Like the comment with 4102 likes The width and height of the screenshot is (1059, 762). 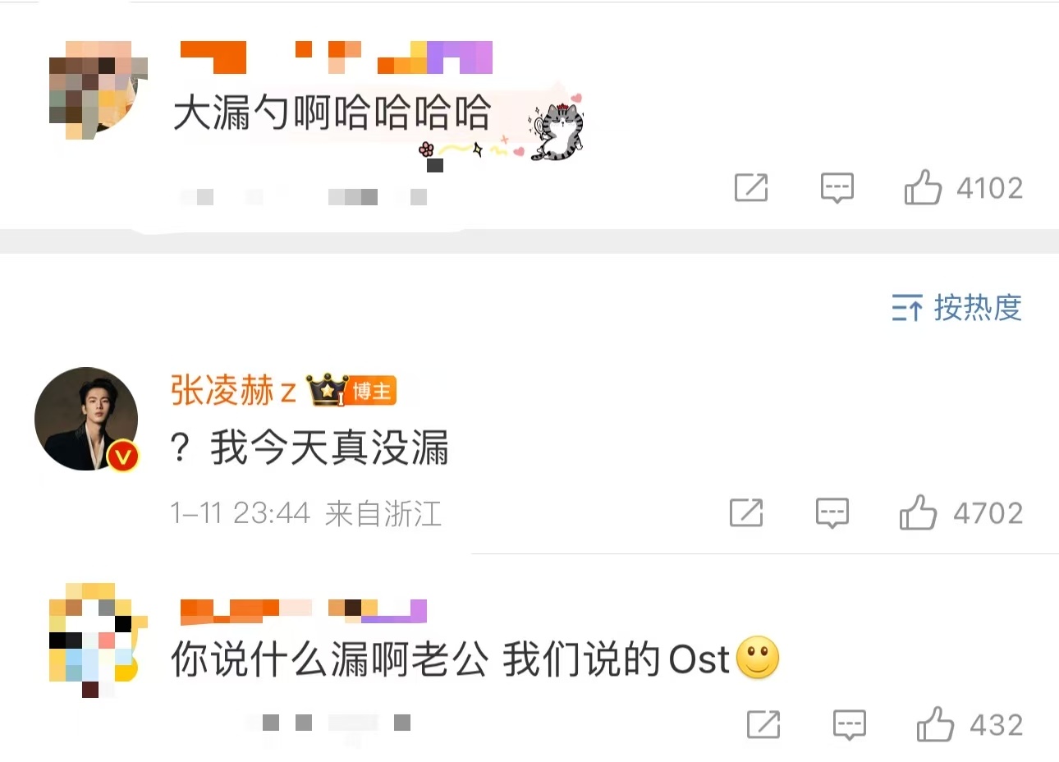point(923,187)
